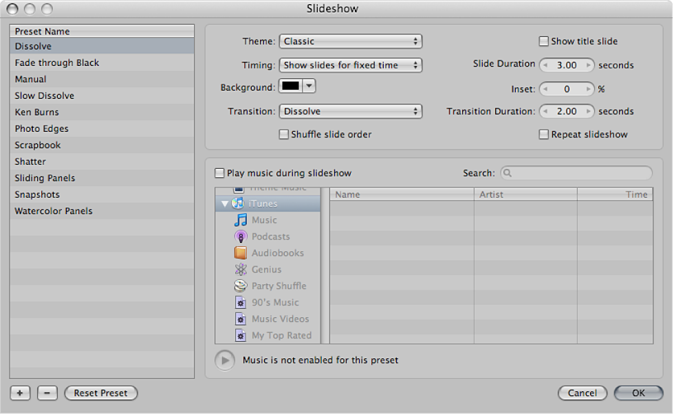Increase the Slide Duration value

point(588,65)
